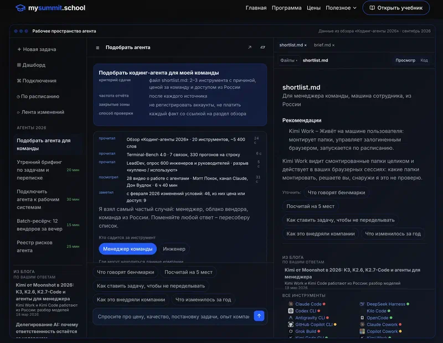Screen dimensions: 443x343
Task: Open sidebar article Делегирование AI
Action: [48, 329]
